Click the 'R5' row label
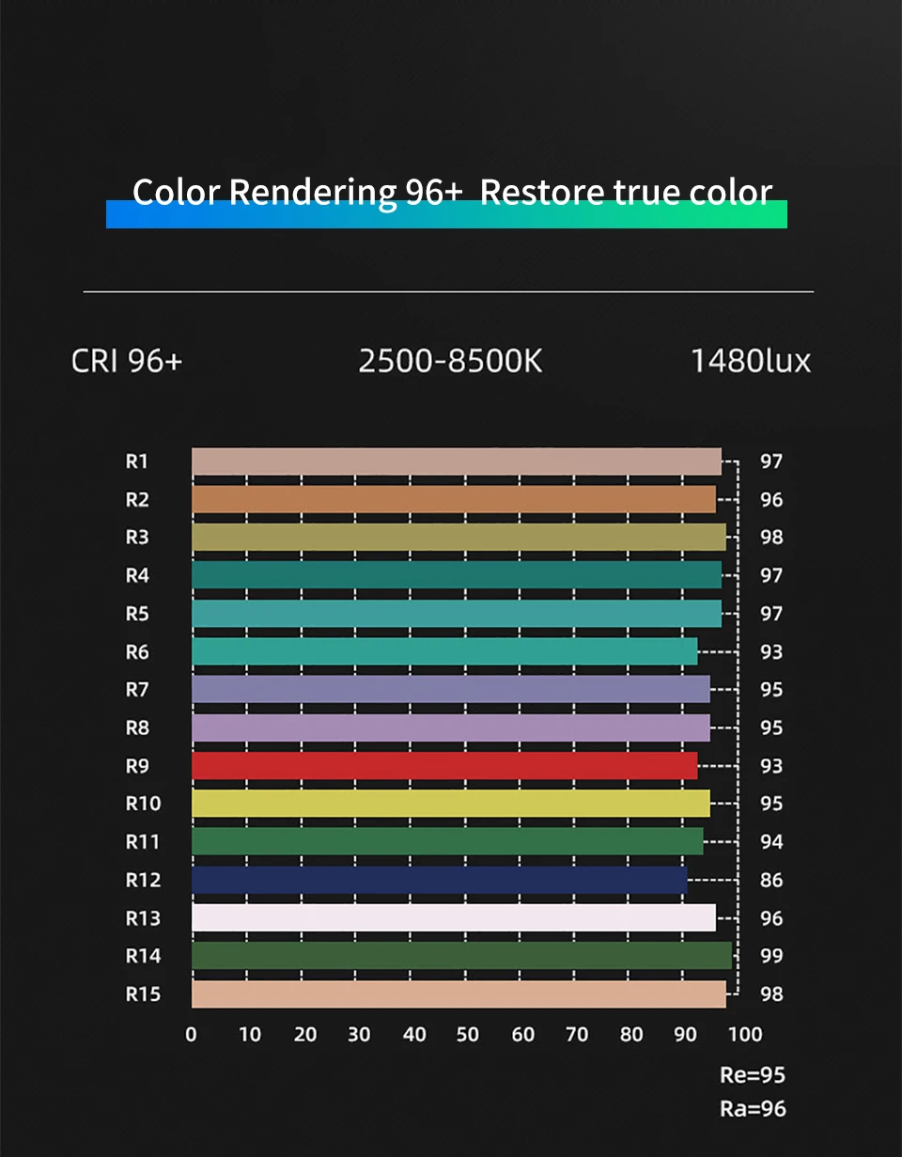The image size is (902, 1157). click(x=137, y=613)
